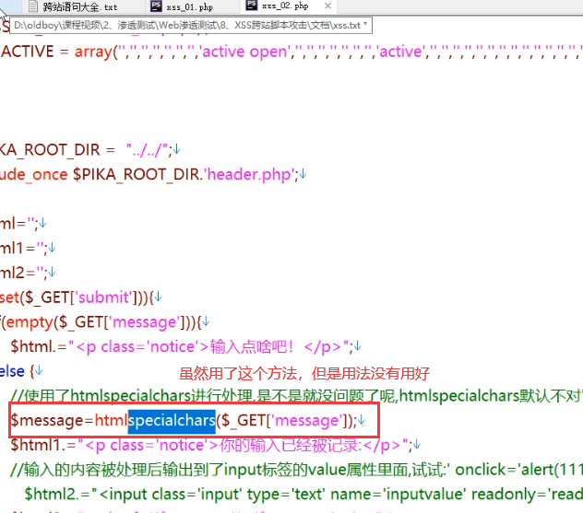Click the red annotation text 虽然用了这个方法

click(304, 374)
